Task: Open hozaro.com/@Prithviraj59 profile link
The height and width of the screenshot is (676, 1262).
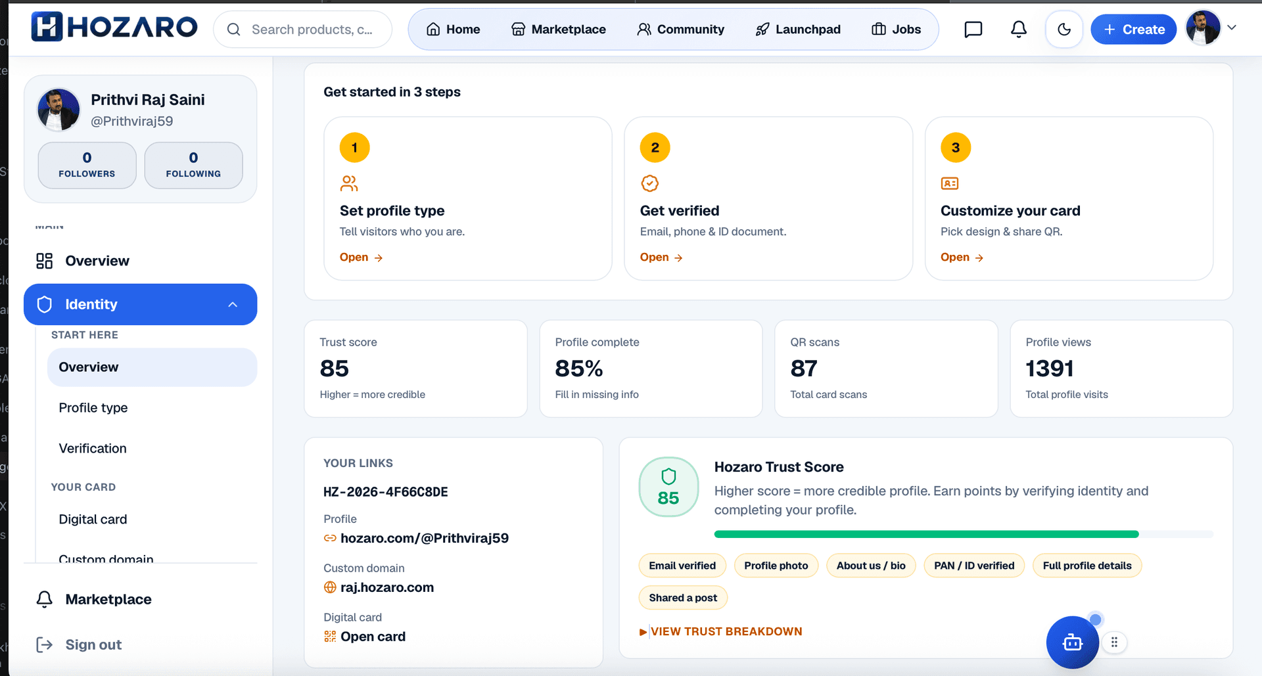Action: click(425, 538)
